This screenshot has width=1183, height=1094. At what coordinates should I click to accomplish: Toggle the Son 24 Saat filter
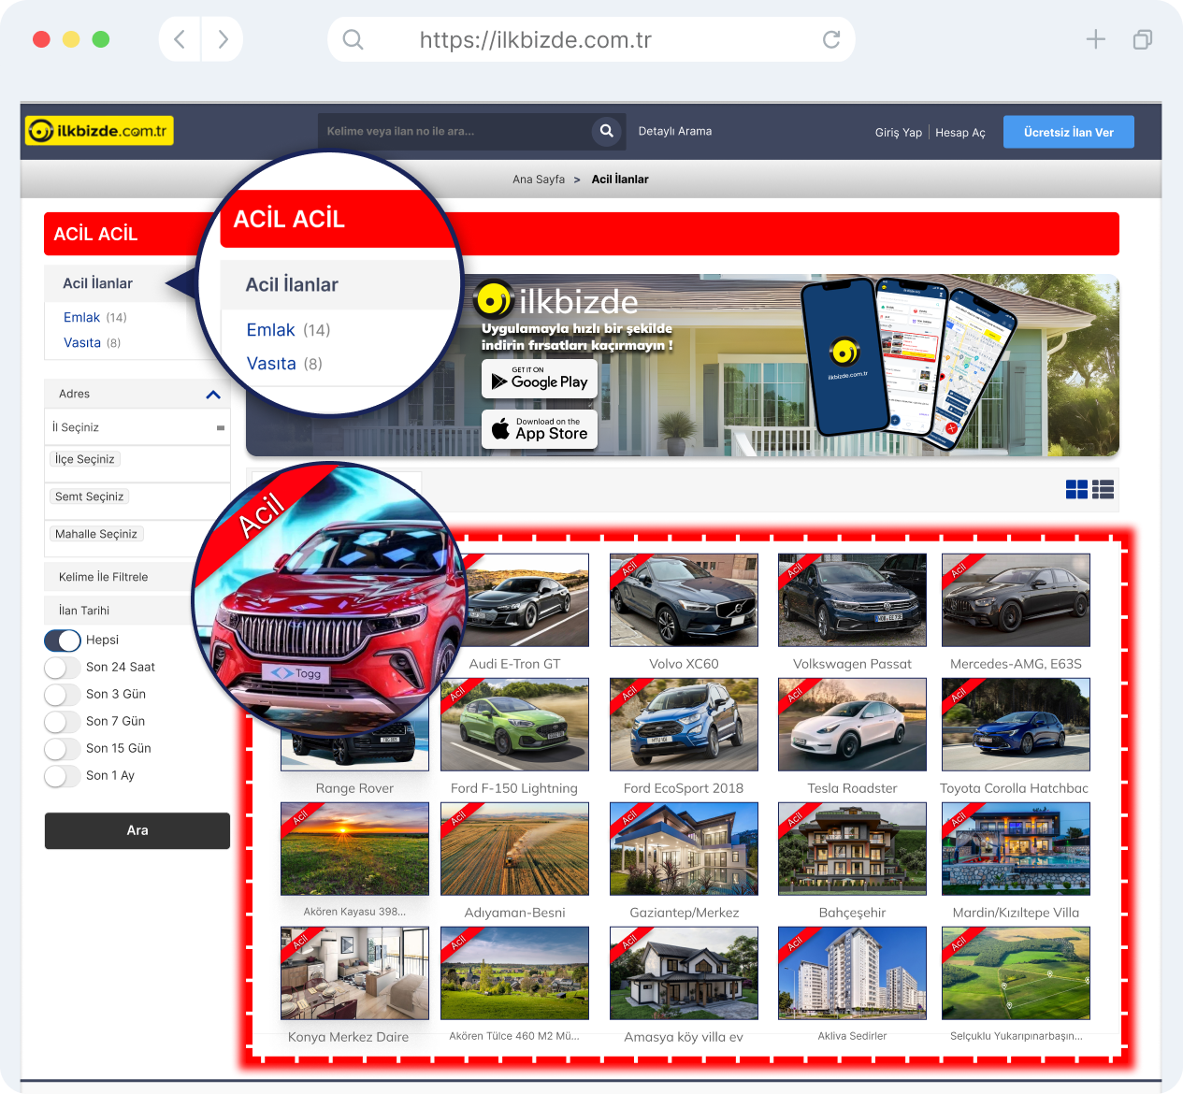click(x=63, y=668)
